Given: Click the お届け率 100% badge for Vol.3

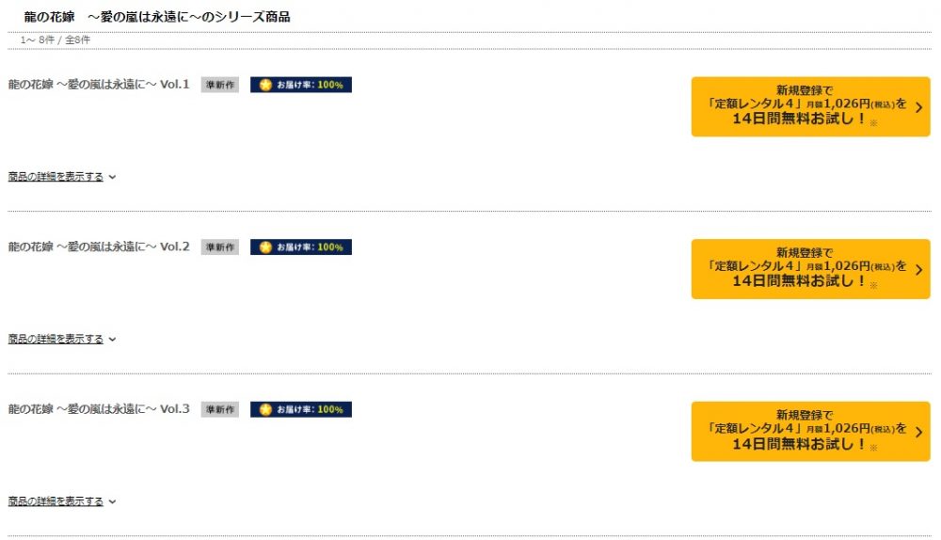Looking at the screenshot, I should pos(301,410).
